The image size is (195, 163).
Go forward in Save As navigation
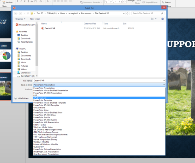[20, 13]
